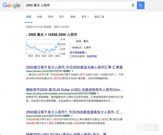Open the 图片 tab

62,17
